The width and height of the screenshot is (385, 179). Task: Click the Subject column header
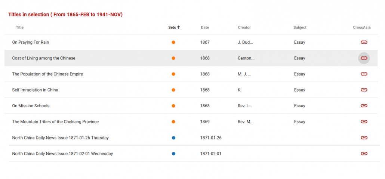(300, 27)
